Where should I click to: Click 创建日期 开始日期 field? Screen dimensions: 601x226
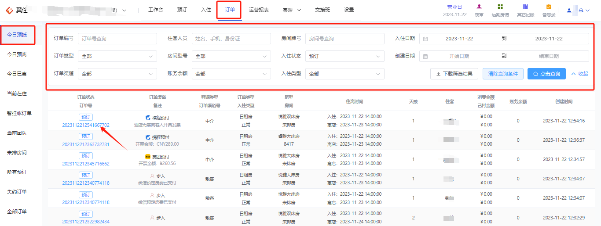(459, 56)
